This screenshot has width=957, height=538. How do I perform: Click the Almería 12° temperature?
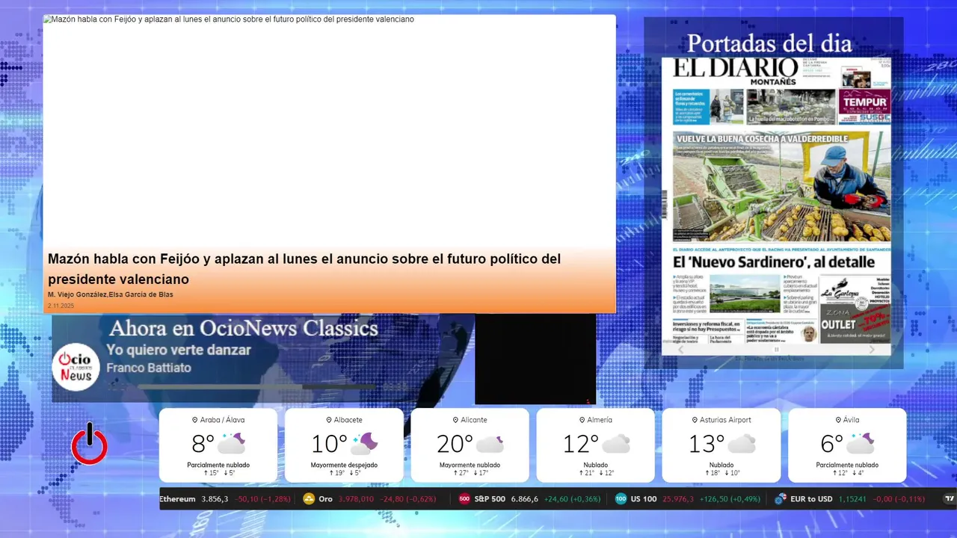click(x=580, y=444)
